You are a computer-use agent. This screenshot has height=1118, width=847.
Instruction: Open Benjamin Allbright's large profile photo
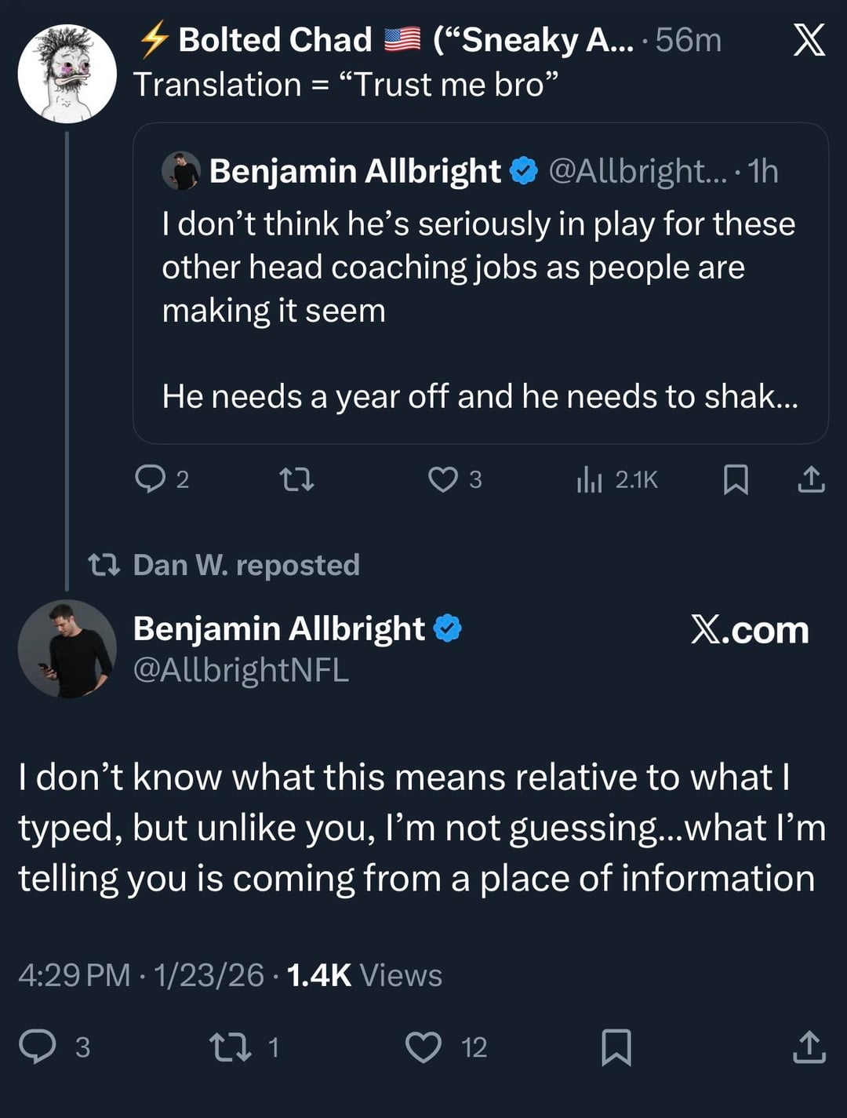pos(67,649)
